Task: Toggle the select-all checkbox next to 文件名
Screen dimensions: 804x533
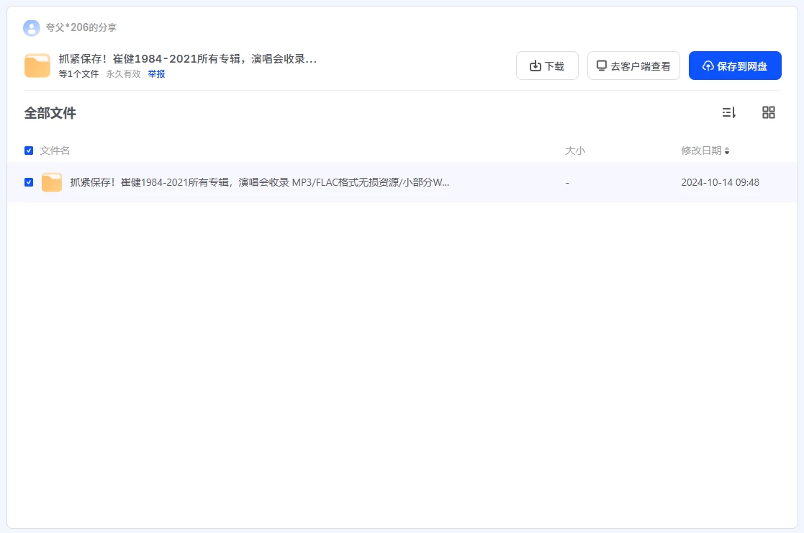Action: 29,151
